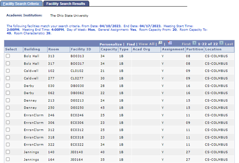
Task: Select checkbox for Bolz Hall 313
Action: click(x=8, y=56)
